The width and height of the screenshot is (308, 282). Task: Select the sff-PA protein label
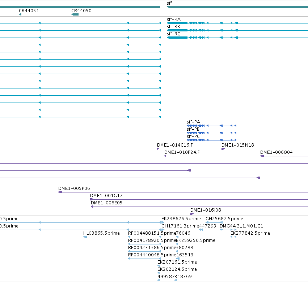(x=193, y=122)
